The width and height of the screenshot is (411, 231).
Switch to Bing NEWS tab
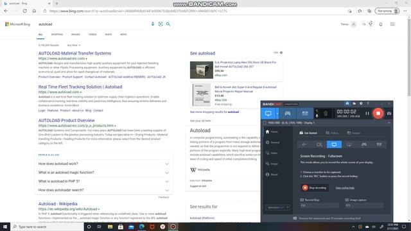[x=123, y=35]
